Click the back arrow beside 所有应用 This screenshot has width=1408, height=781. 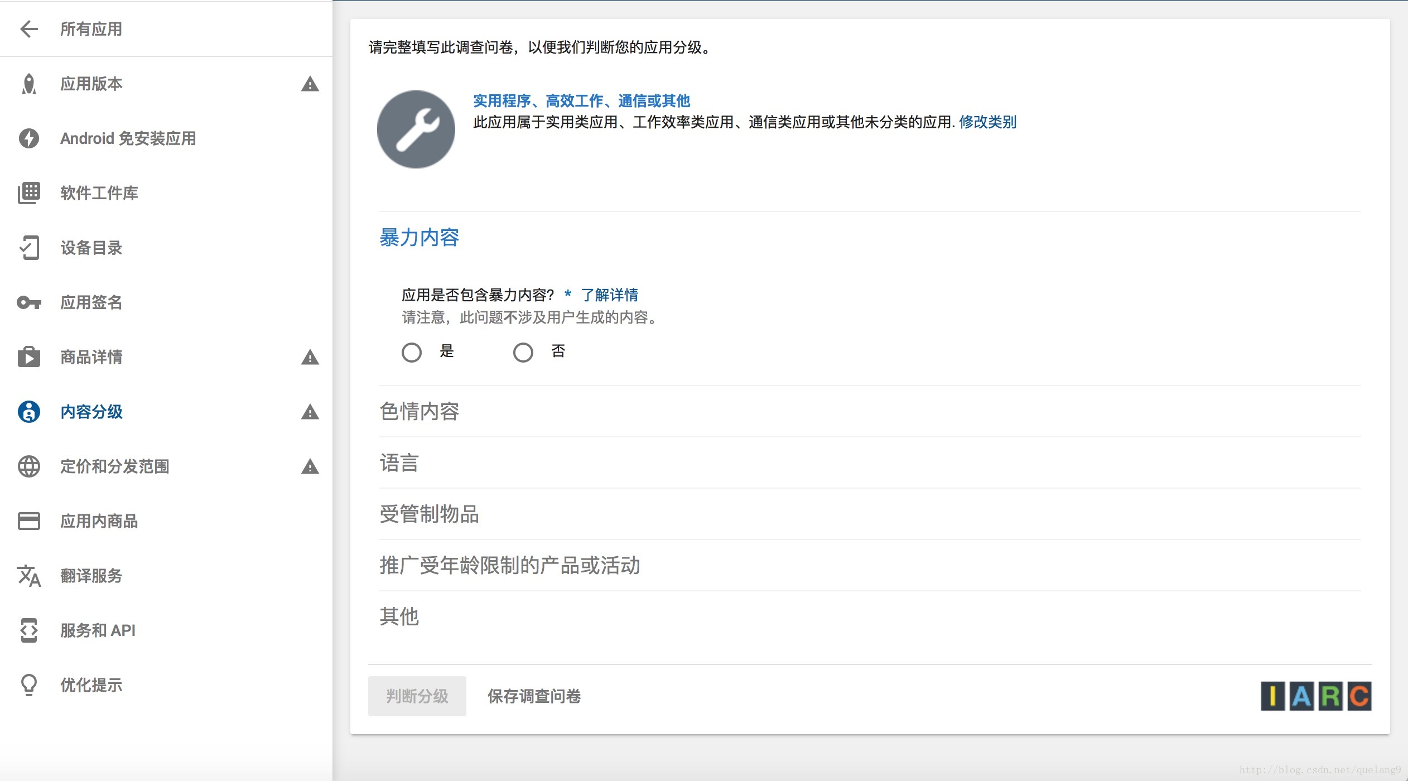click(x=29, y=29)
